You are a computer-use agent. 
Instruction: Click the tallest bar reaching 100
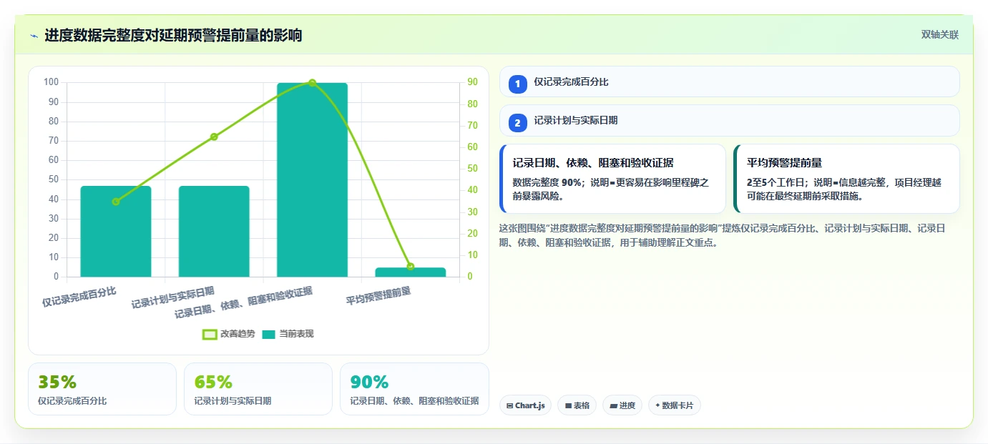click(x=312, y=179)
